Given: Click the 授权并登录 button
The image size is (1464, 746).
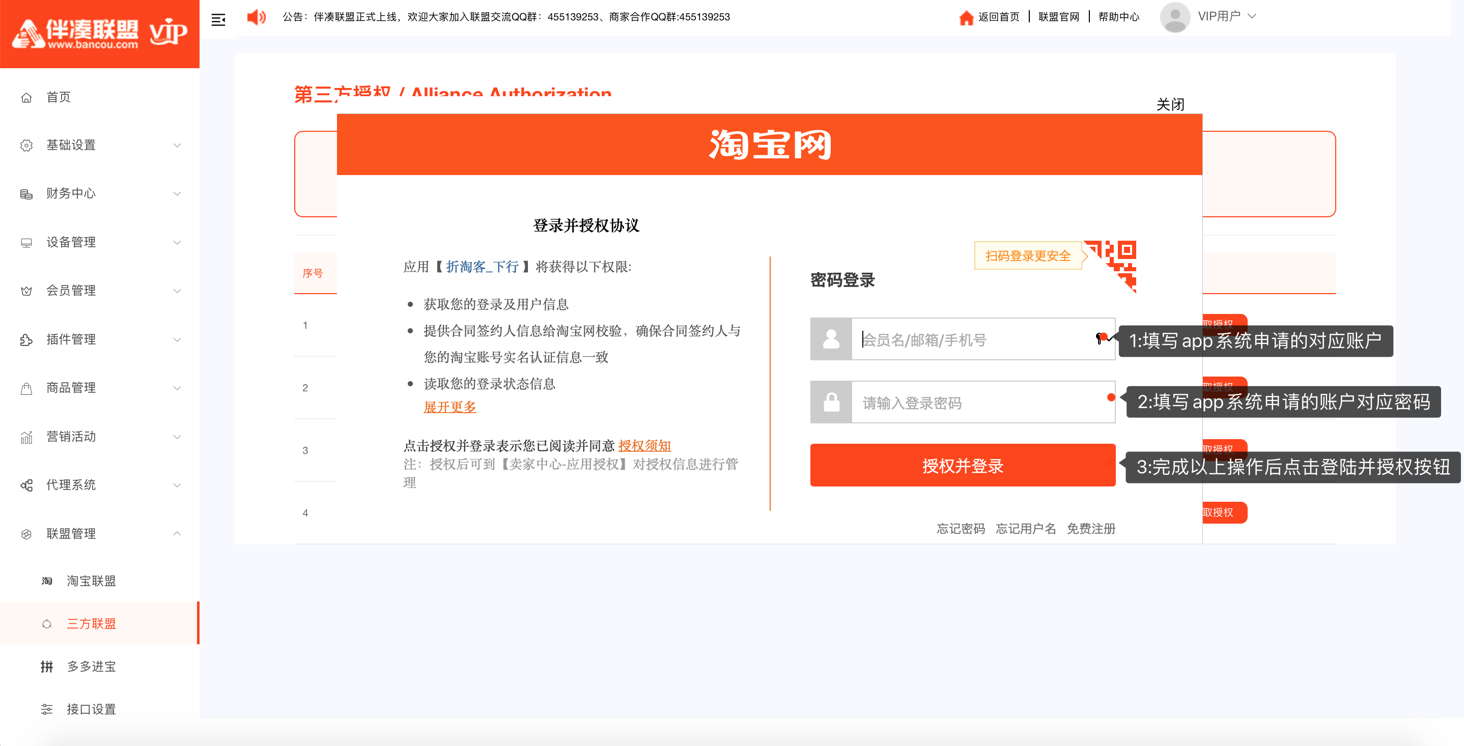Looking at the screenshot, I should tap(963, 465).
